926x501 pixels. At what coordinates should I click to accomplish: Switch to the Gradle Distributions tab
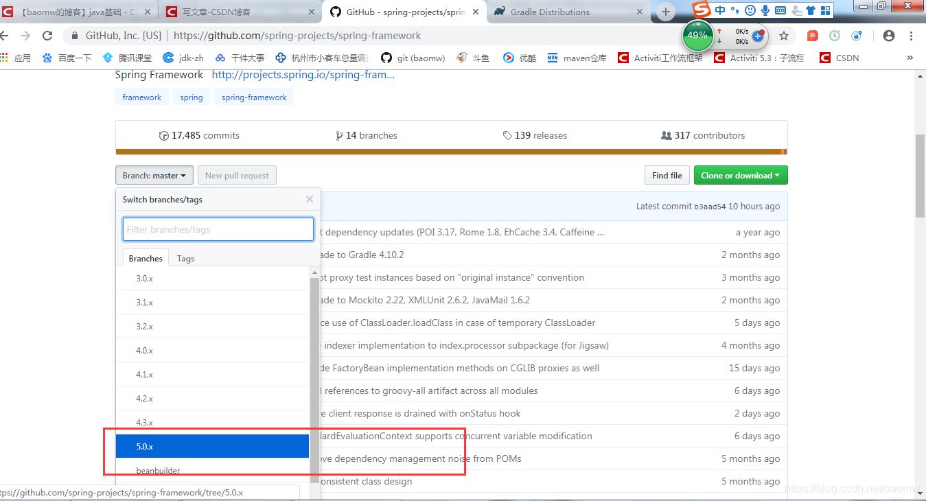[x=567, y=12]
